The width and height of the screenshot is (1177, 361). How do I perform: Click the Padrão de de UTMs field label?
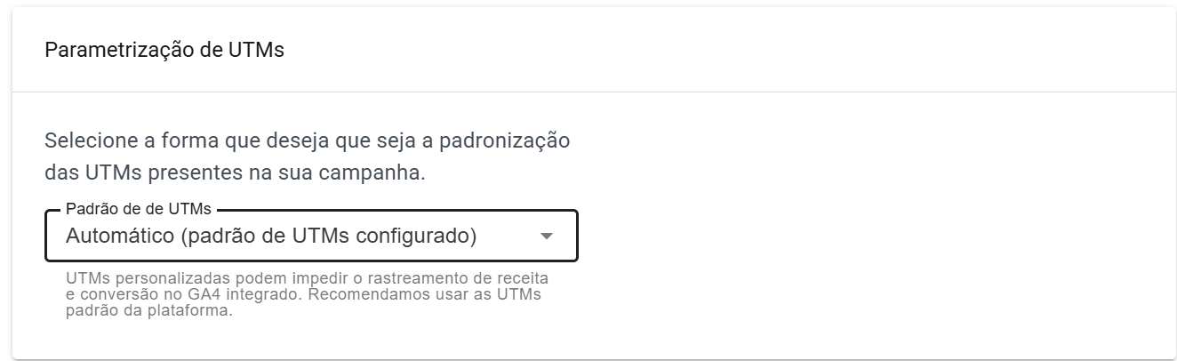coord(139,209)
